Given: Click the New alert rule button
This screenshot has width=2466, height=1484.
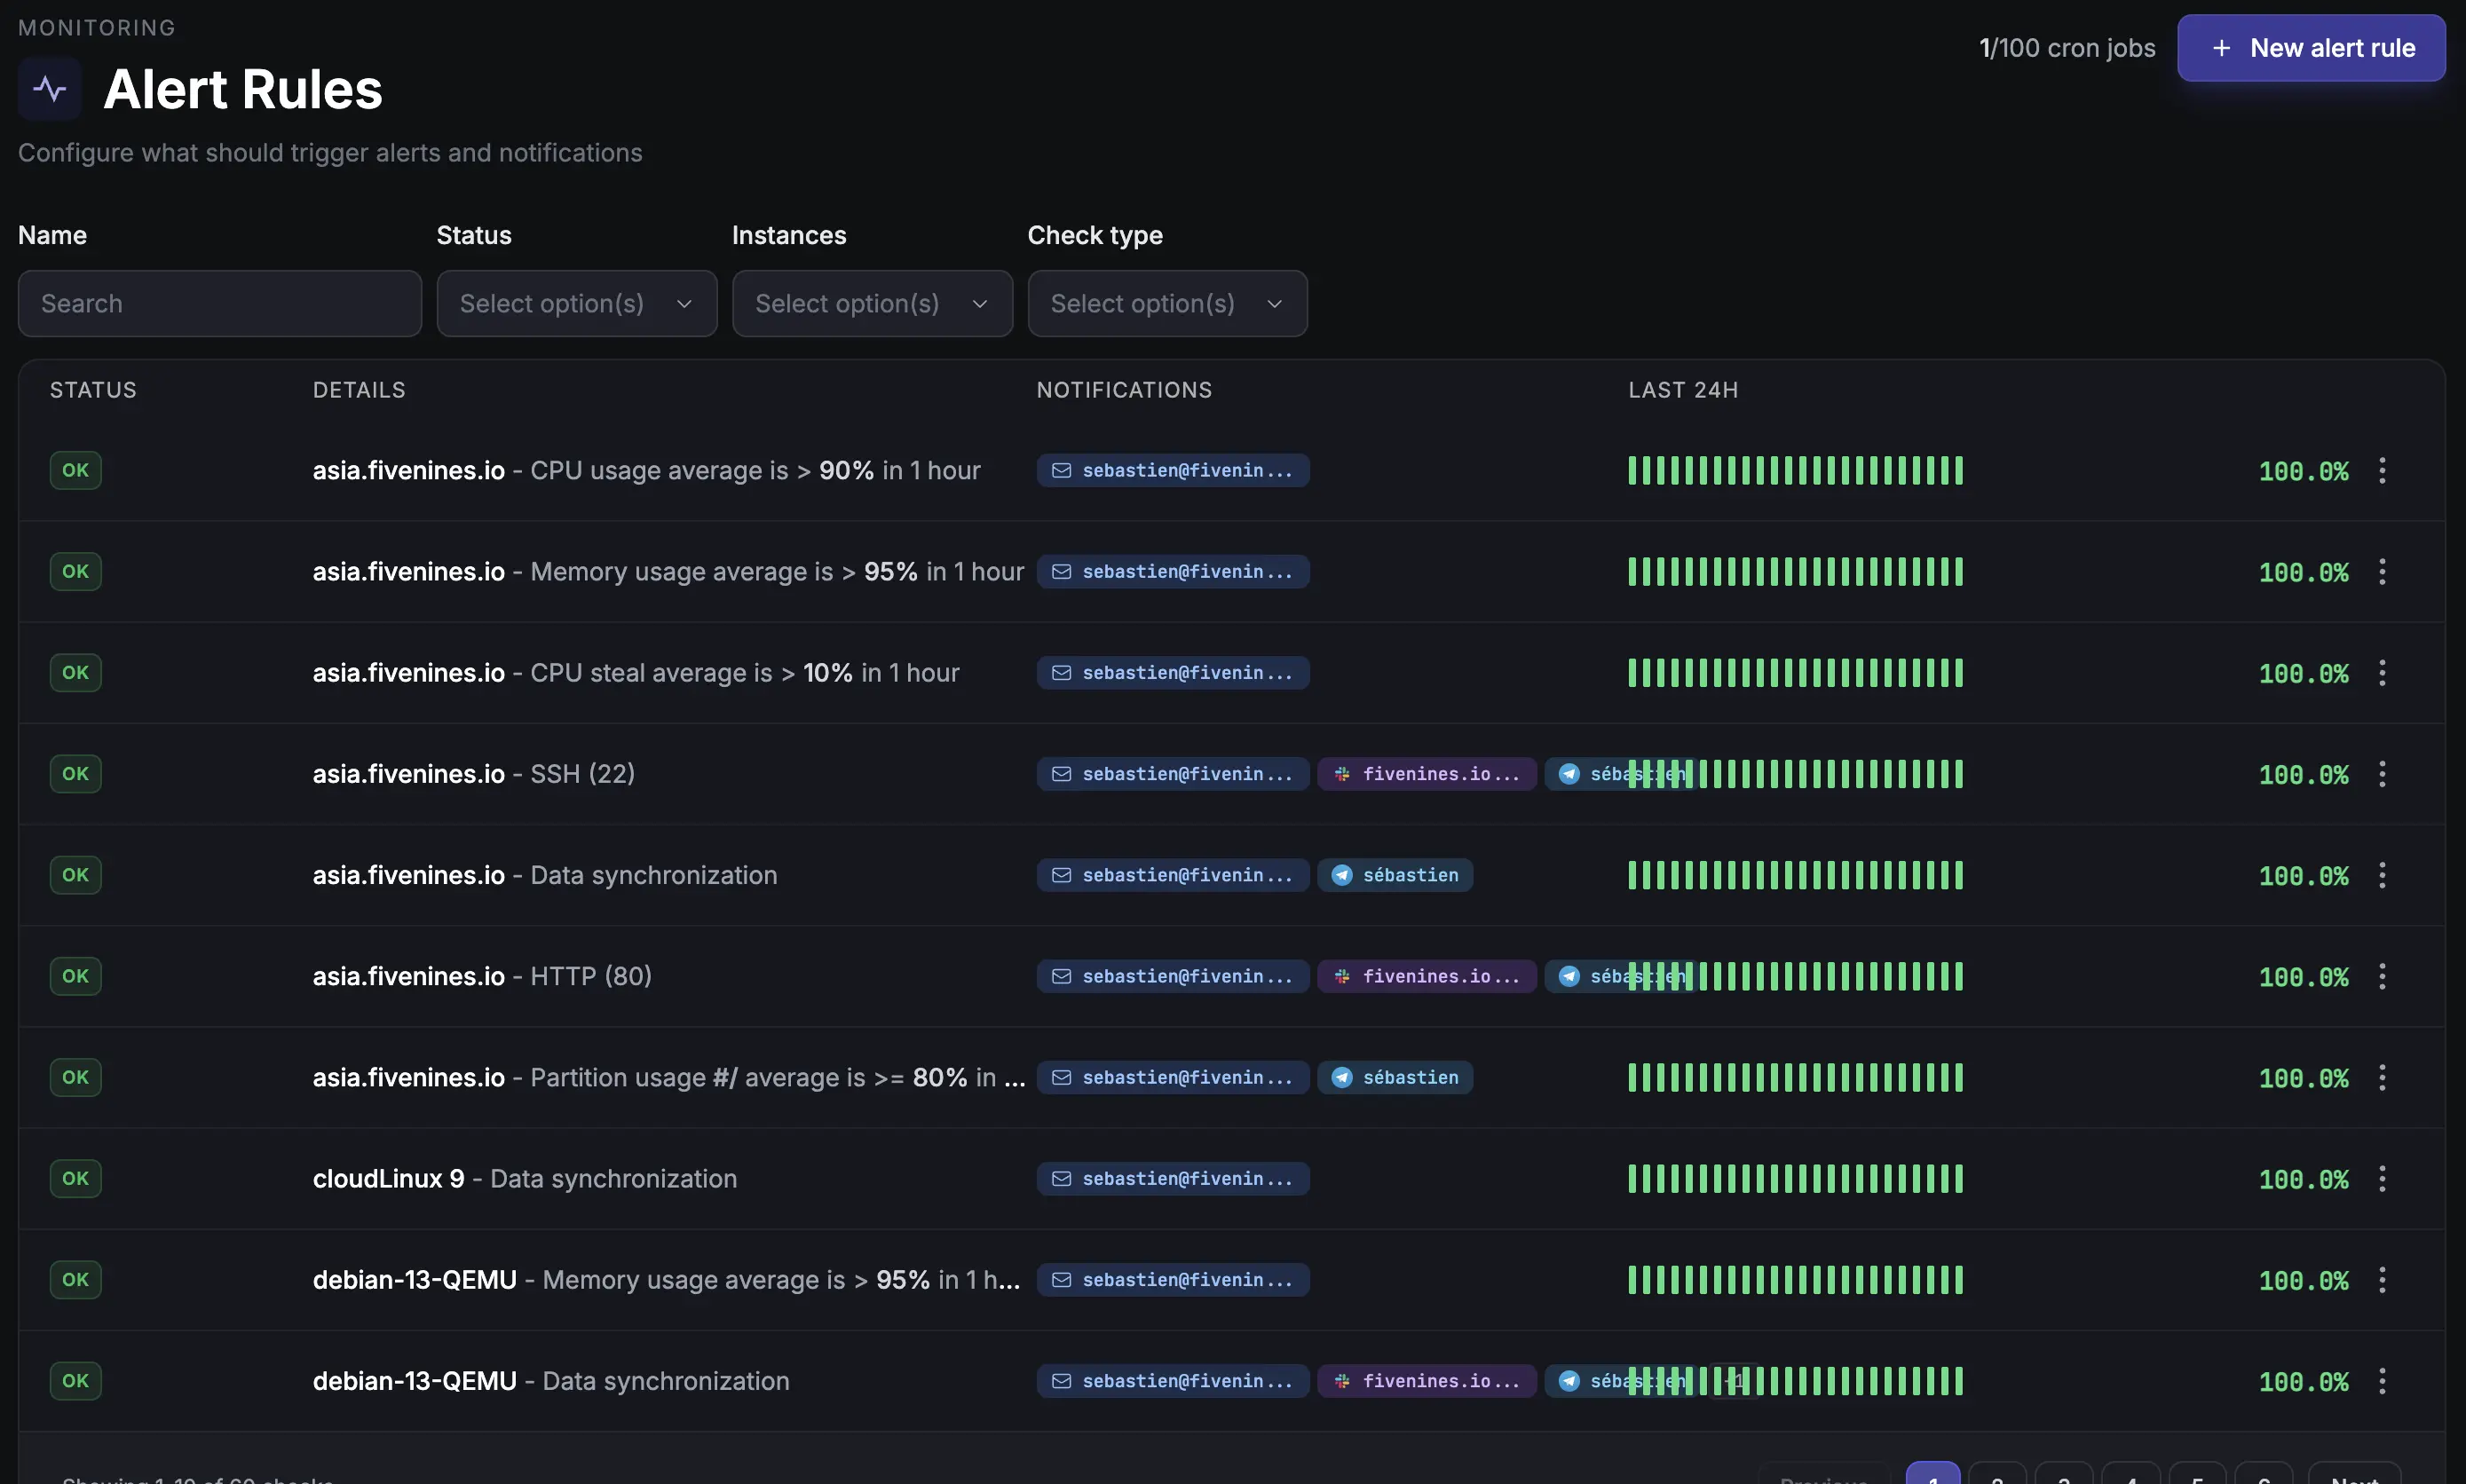Looking at the screenshot, I should click(2311, 47).
